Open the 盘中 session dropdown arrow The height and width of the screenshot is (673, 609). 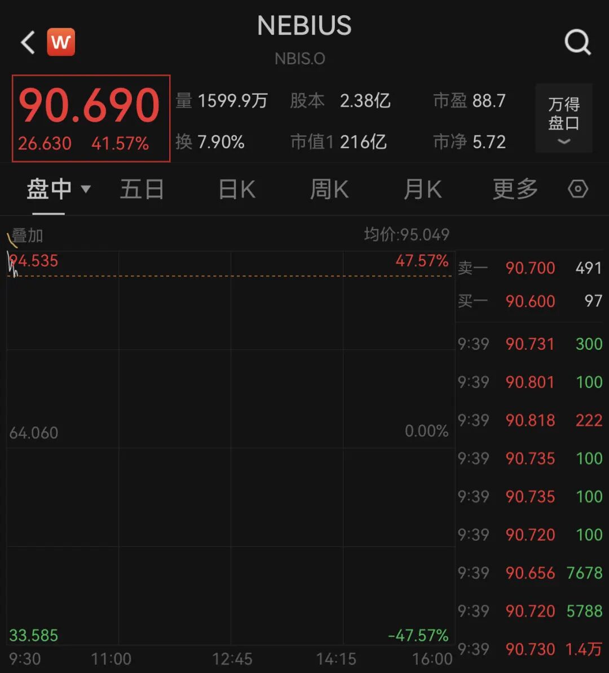point(86,189)
